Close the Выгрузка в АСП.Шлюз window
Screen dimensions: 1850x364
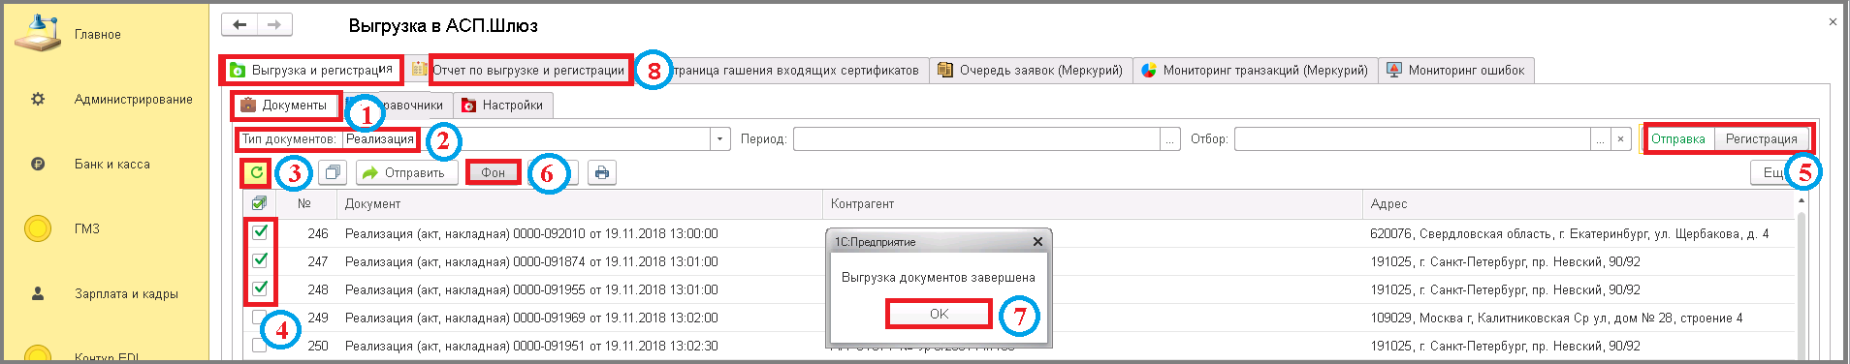pyautogui.click(x=1833, y=21)
